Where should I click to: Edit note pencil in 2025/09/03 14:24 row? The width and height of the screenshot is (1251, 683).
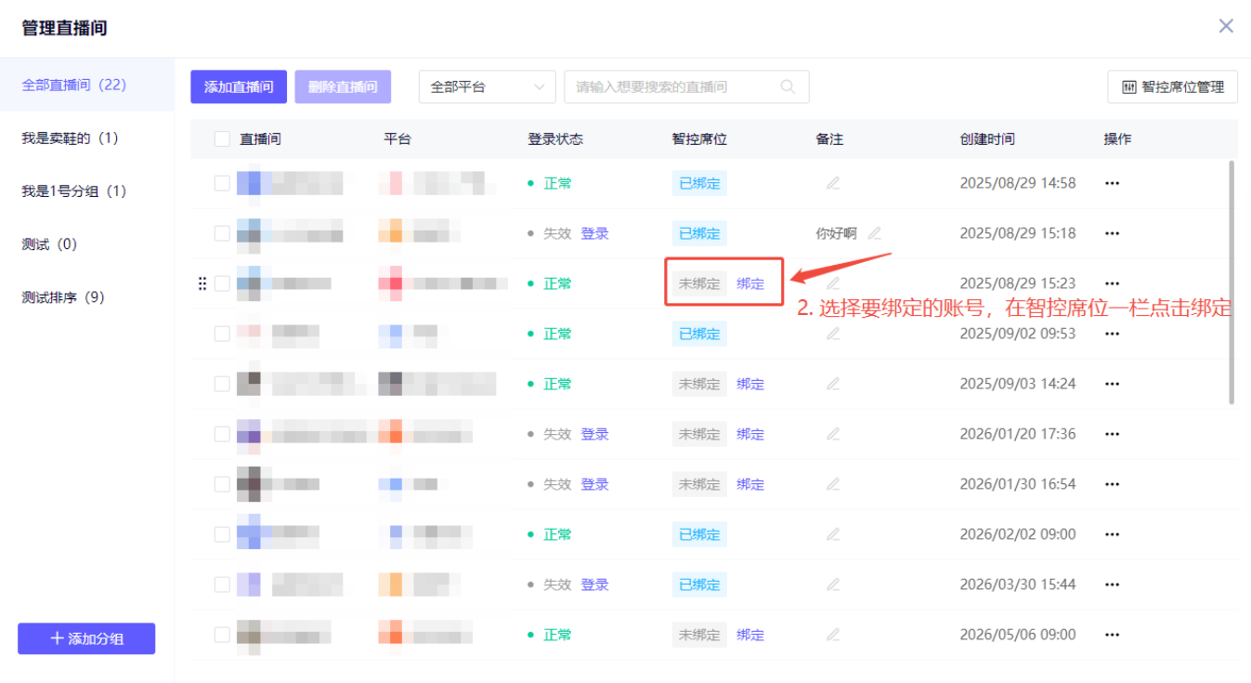833,384
